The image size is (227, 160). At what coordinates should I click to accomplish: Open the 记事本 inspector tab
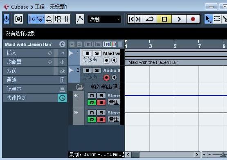35,89
